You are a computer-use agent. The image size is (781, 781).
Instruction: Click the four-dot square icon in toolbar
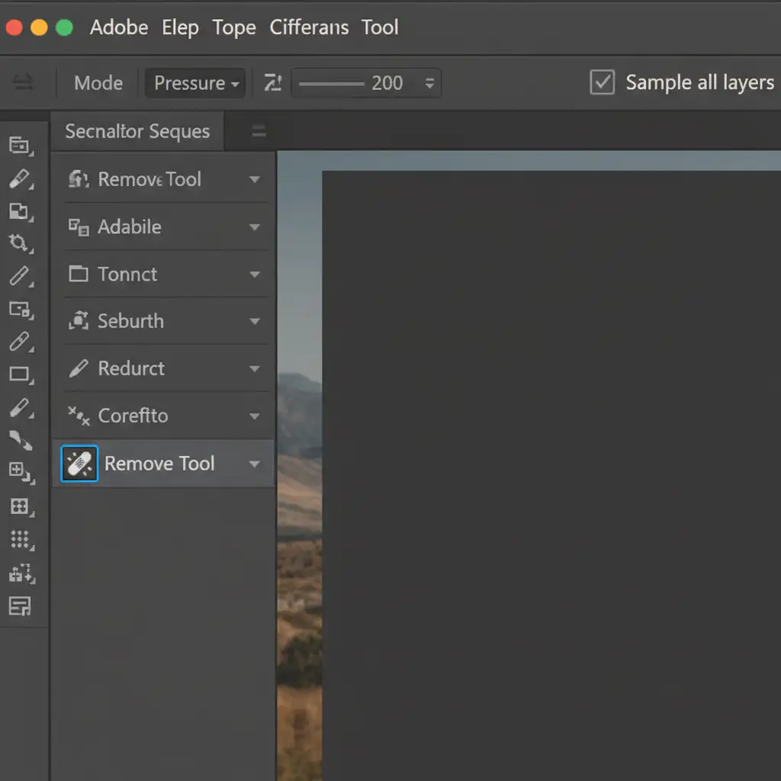19,506
